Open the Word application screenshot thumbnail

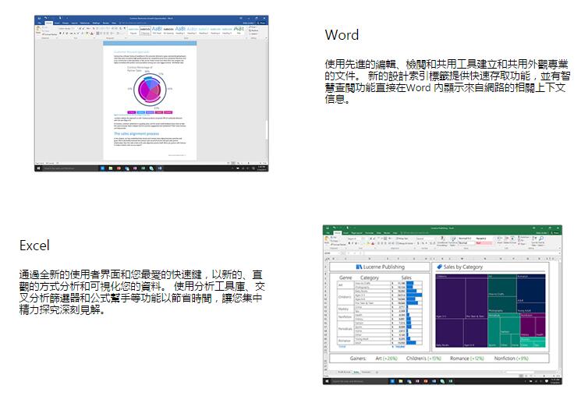(x=151, y=94)
